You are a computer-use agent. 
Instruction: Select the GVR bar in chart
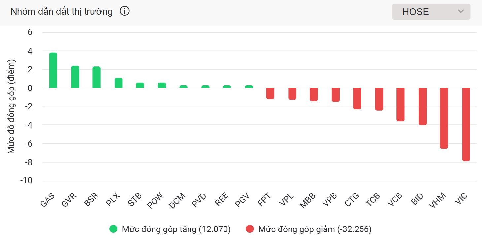click(x=75, y=77)
